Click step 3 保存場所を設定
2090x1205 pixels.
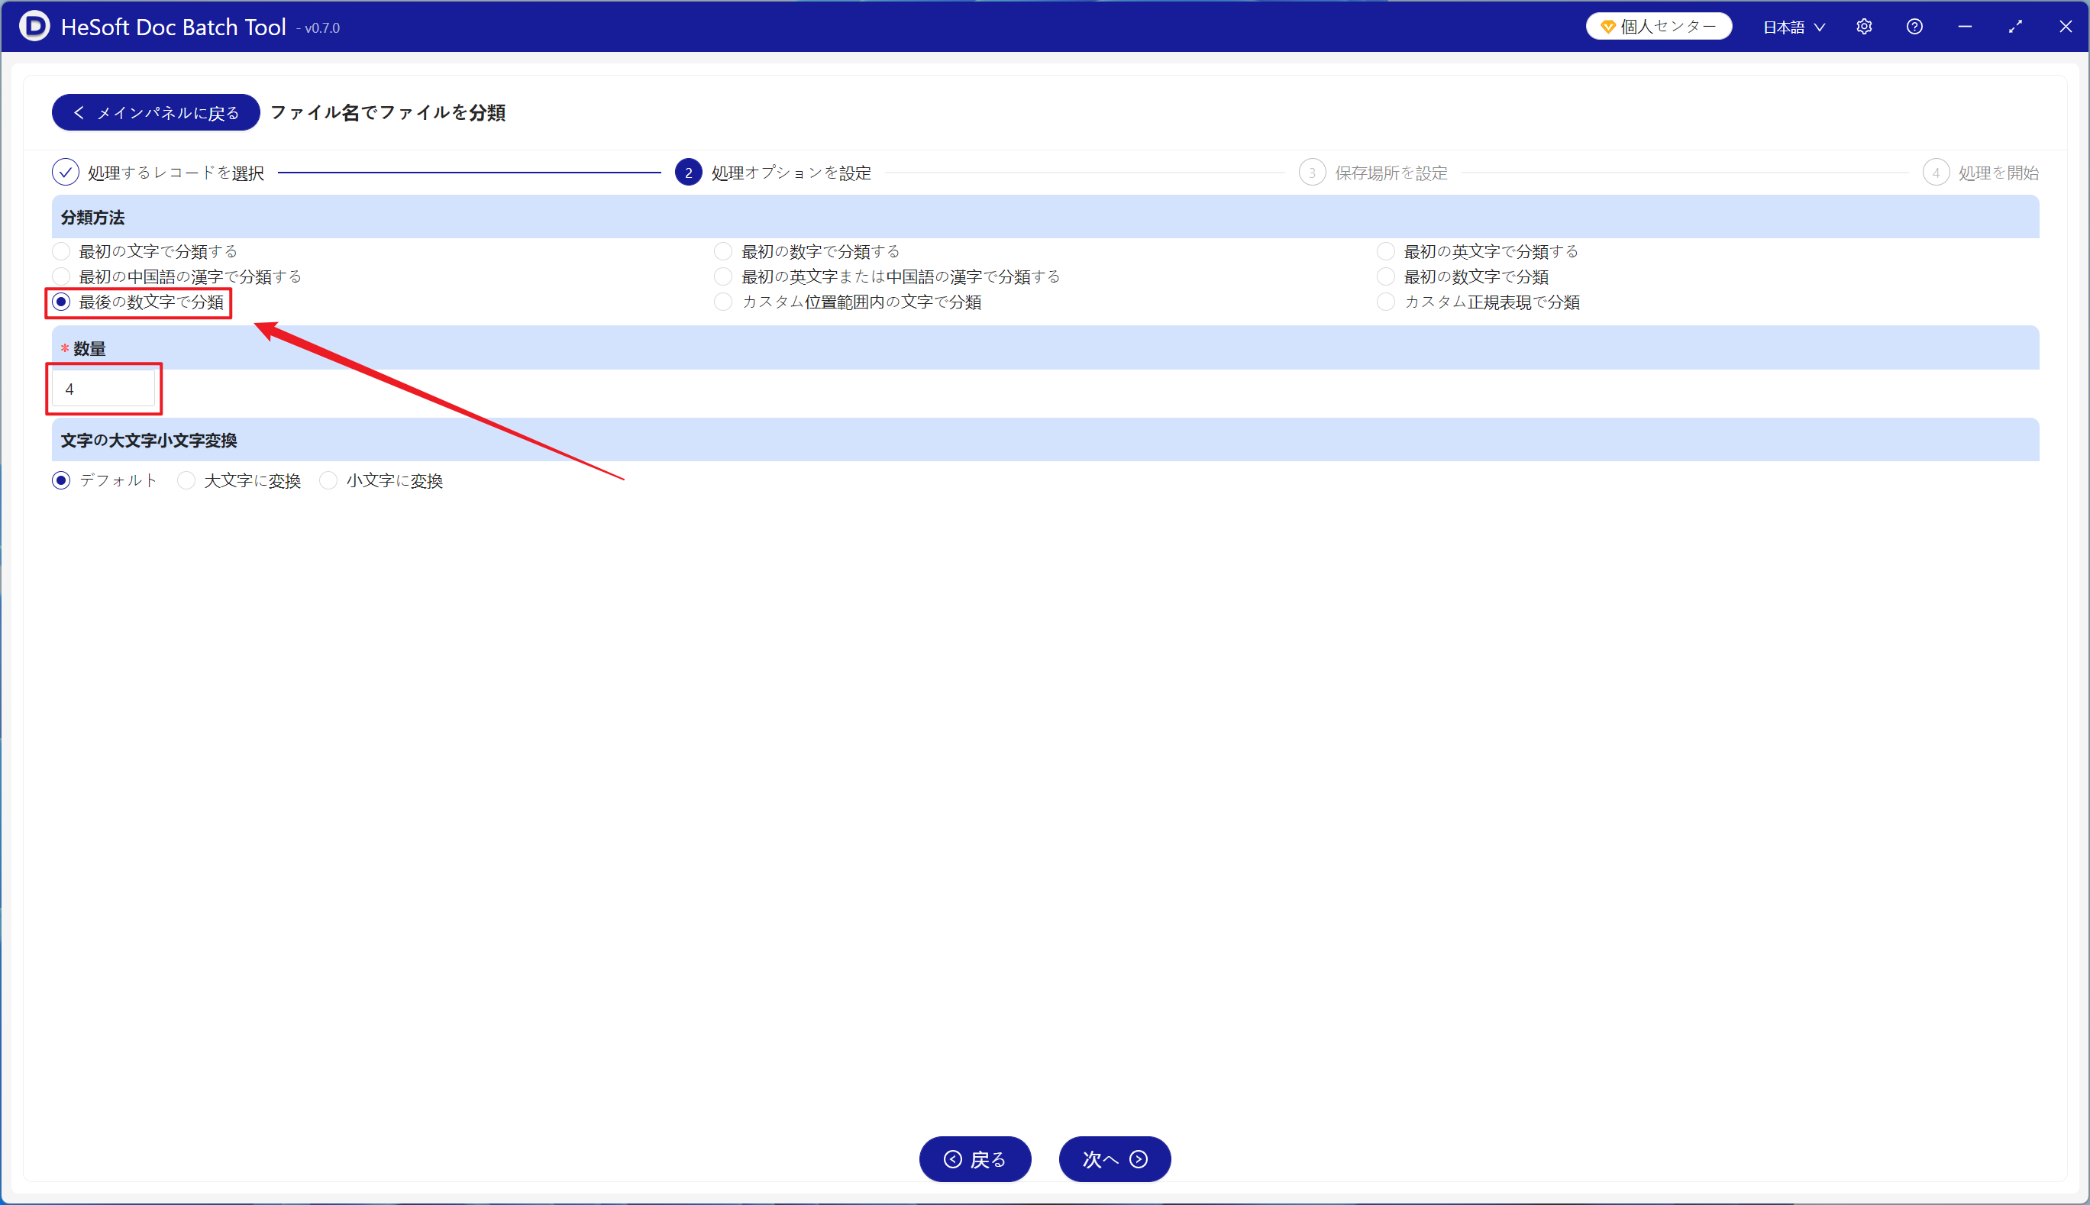(1374, 173)
